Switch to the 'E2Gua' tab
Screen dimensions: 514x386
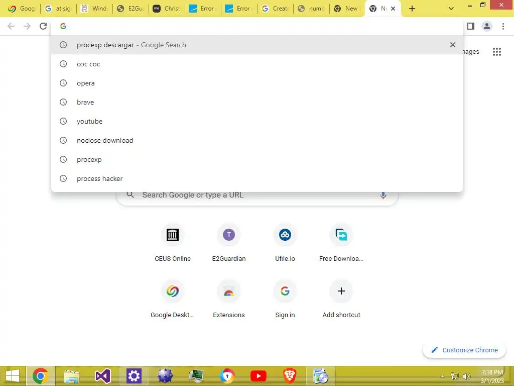coord(131,9)
